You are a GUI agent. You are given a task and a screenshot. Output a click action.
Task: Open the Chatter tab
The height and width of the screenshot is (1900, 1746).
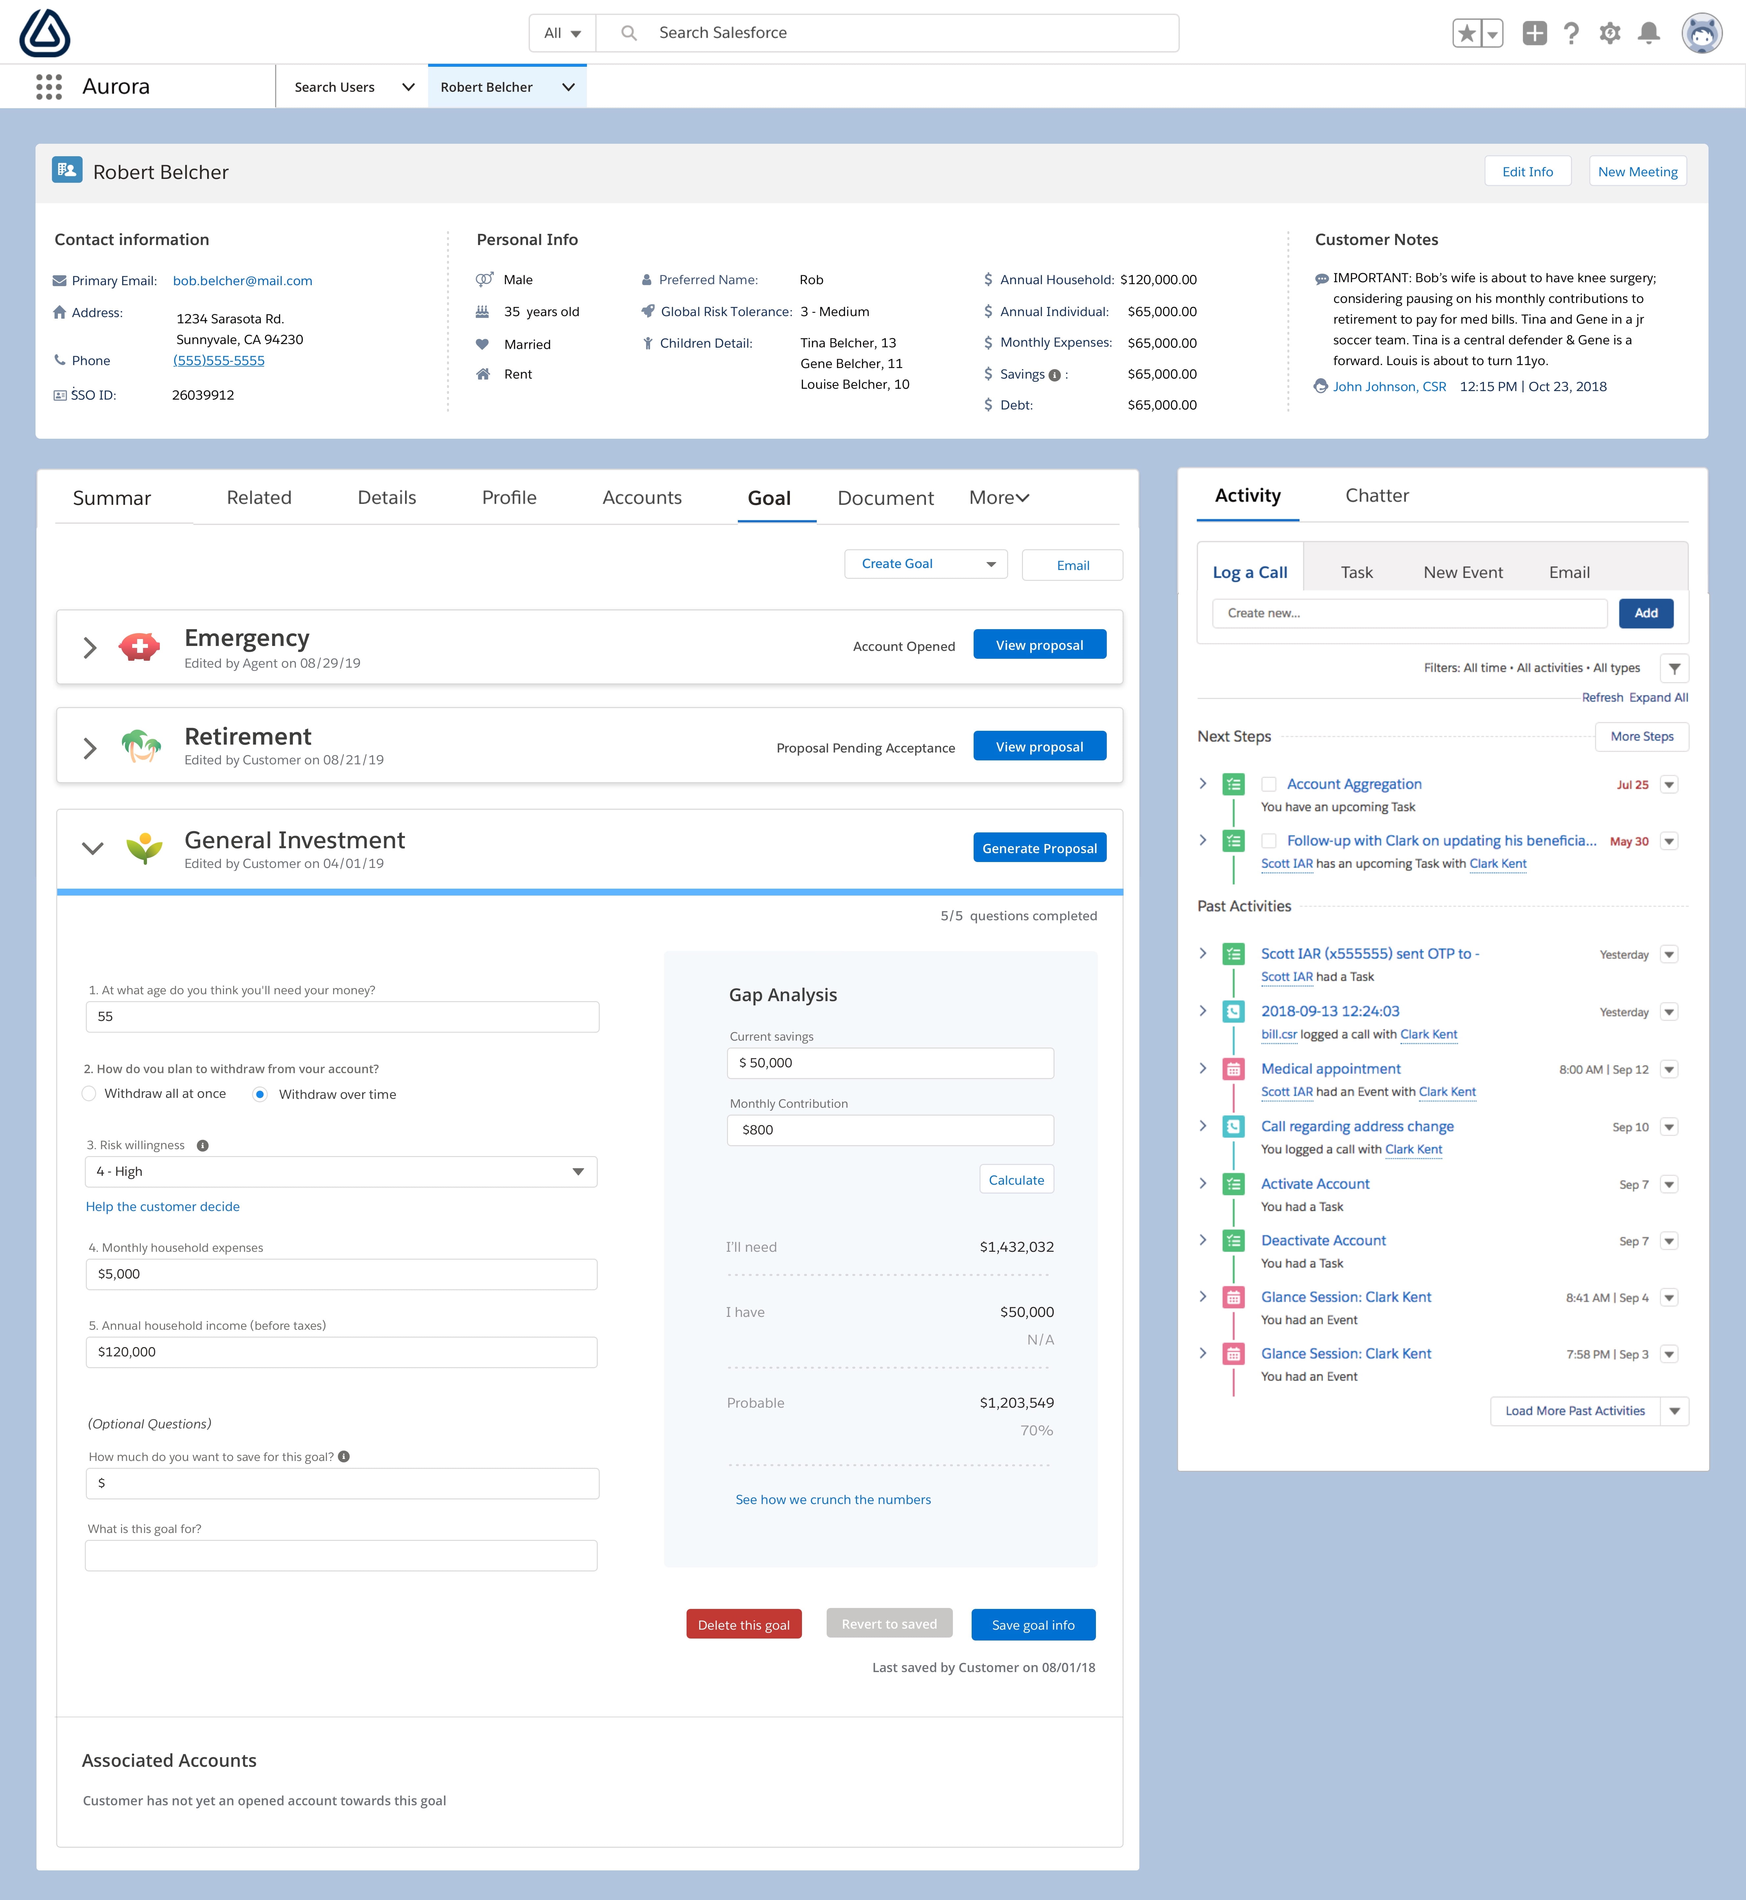(x=1377, y=495)
